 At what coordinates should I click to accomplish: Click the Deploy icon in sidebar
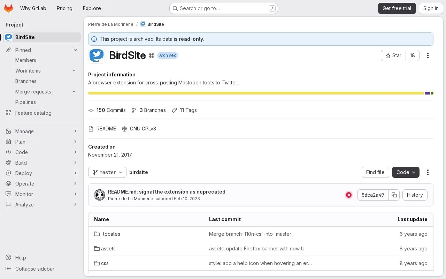8,173
